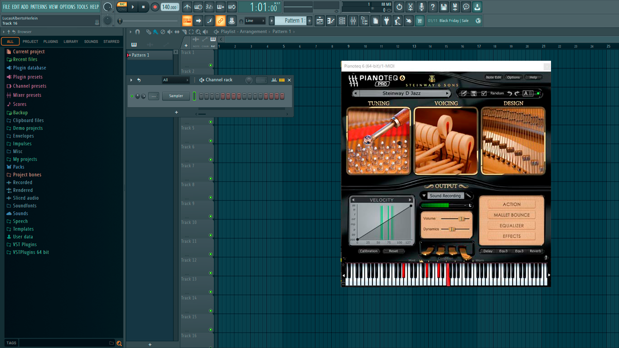Click the content download icon in toolbar
Viewport: 619px width, 348px height.
[x=477, y=7]
